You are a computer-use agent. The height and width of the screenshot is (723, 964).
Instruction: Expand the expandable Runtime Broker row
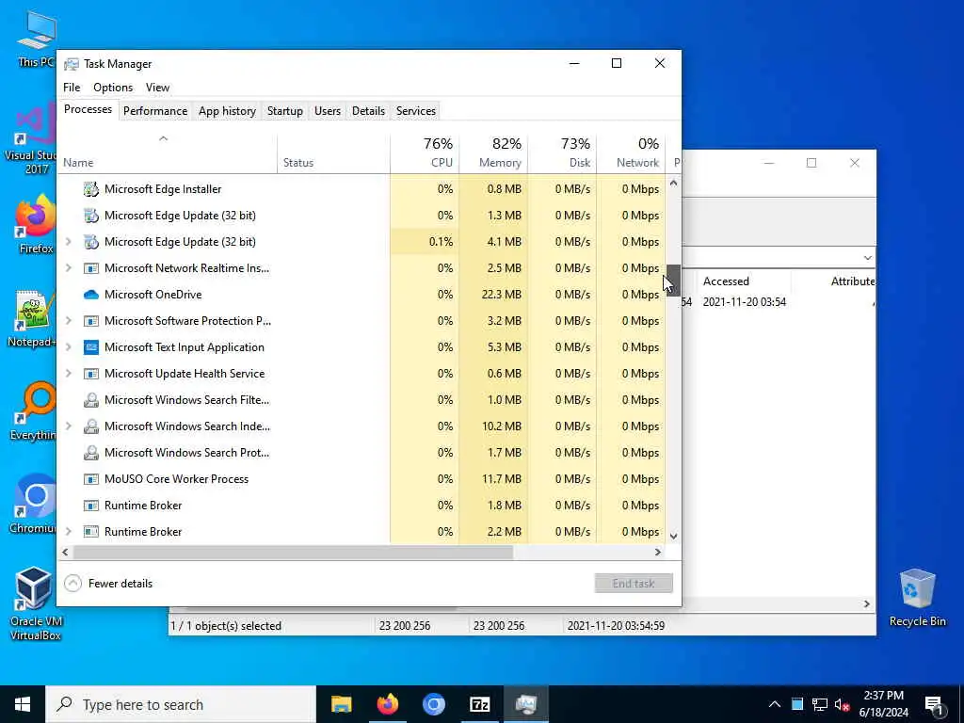68,532
